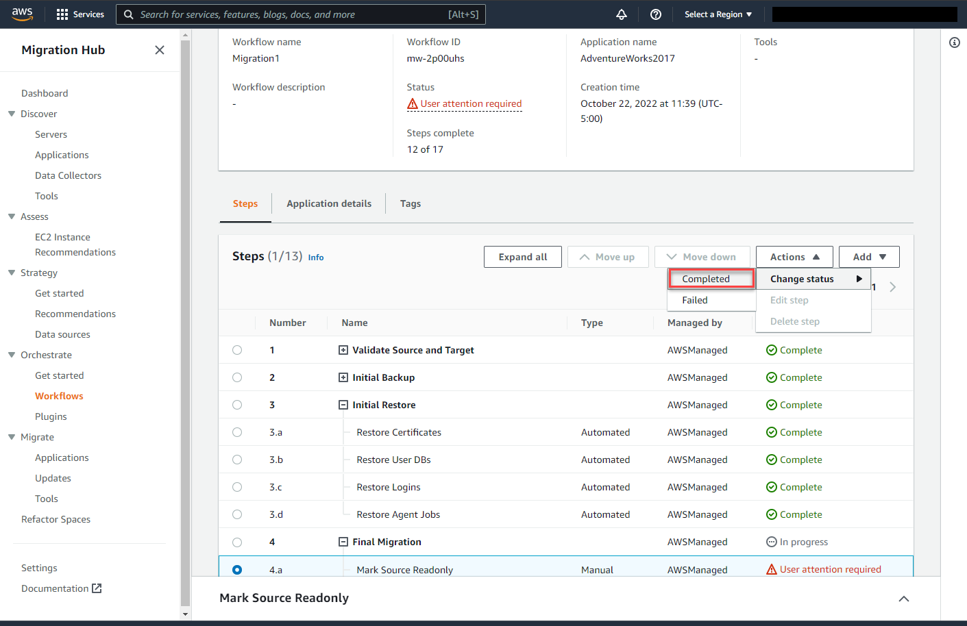Switch to the Steps tab

245,203
